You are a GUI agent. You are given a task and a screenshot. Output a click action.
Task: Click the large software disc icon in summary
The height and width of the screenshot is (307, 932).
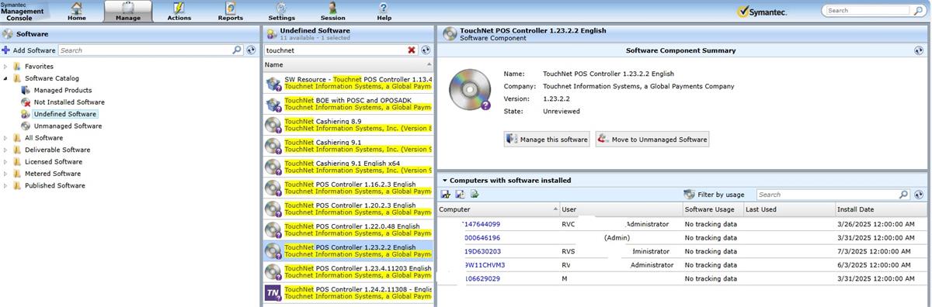pyautogui.click(x=469, y=90)
